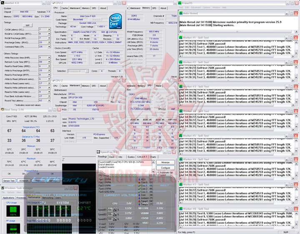Switch to the Applications tab in Task Manager

pos(8,198)
